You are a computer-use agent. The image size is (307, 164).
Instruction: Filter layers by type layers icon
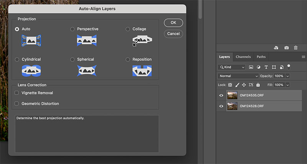(x=266, y=67)
